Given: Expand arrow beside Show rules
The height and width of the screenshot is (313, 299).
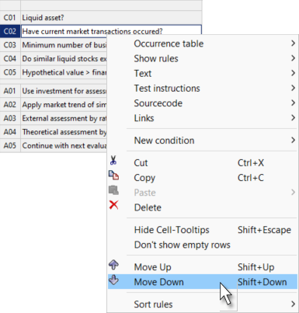Looking at the screenshot, I should (x=293, y=58).
